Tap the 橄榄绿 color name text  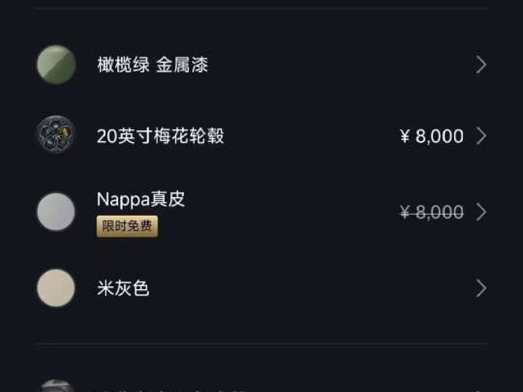coord(123,65)
